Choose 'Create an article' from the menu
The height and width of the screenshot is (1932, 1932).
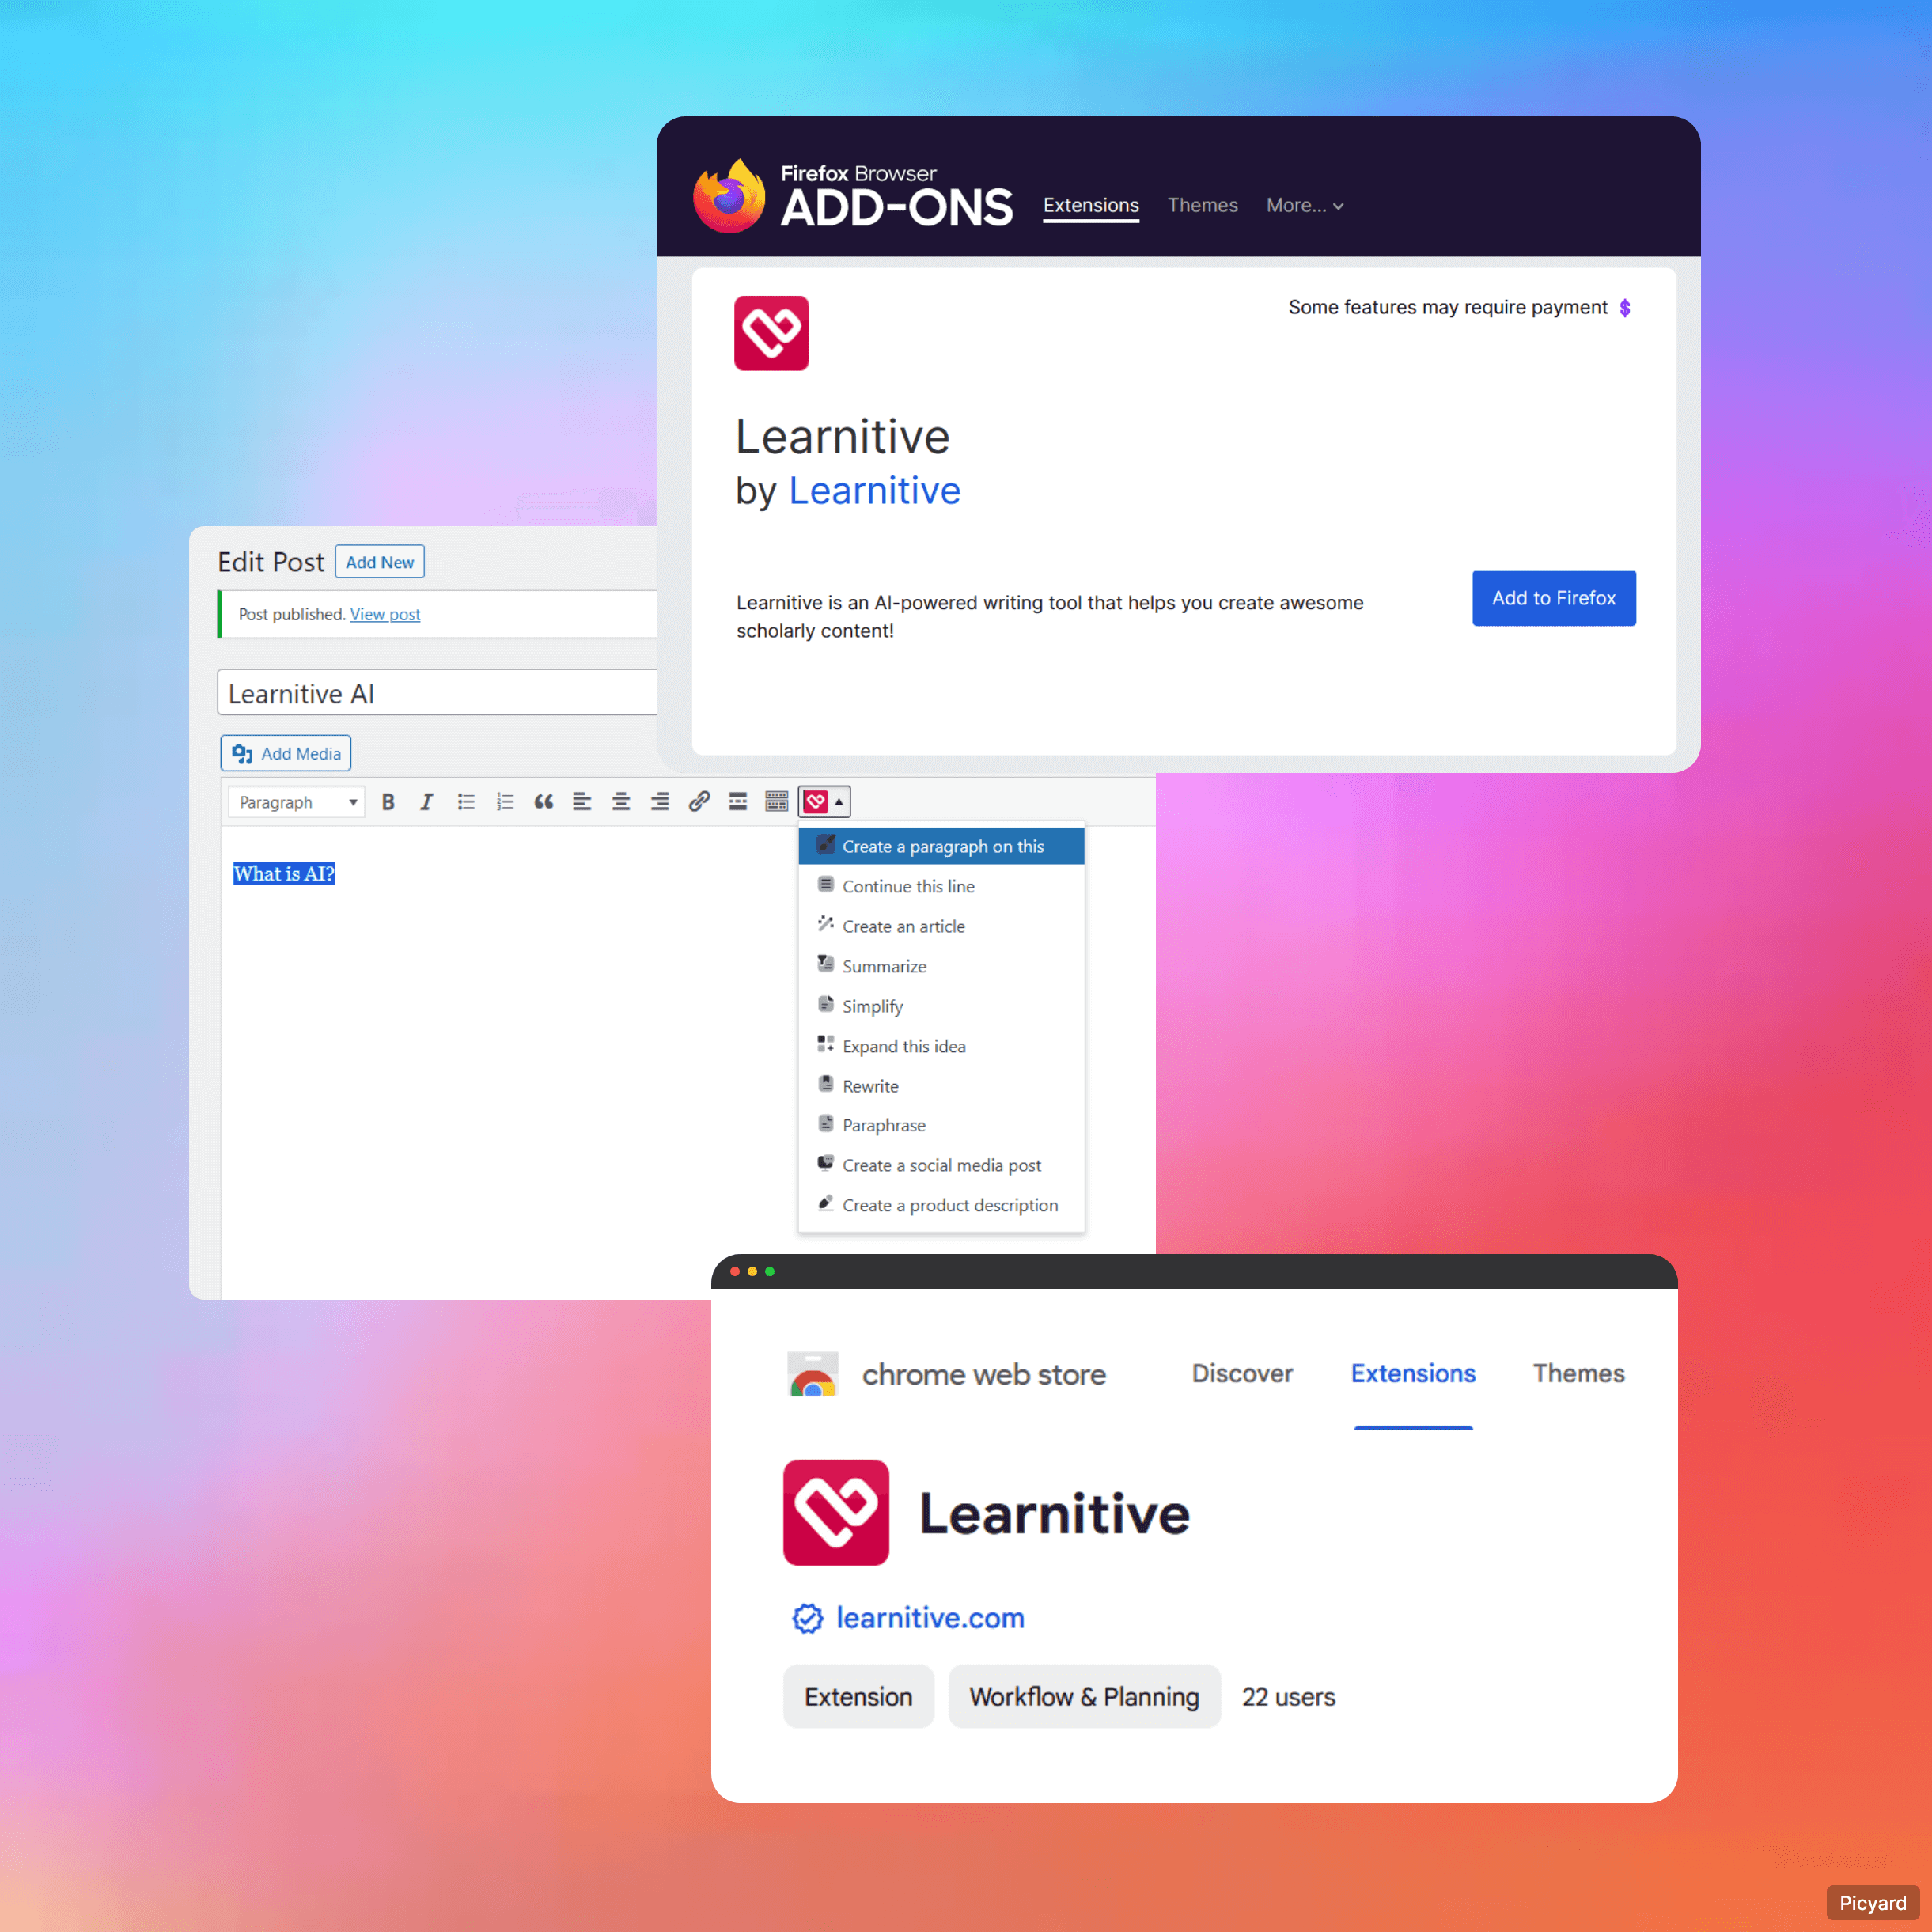coord(941,926)
